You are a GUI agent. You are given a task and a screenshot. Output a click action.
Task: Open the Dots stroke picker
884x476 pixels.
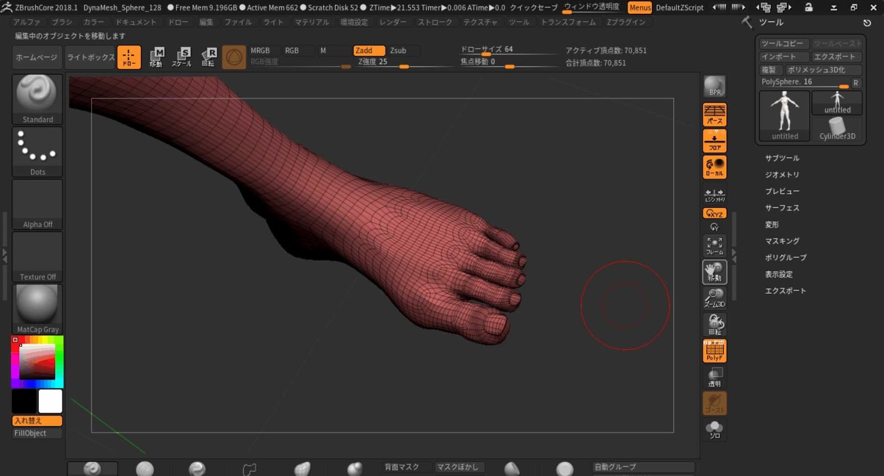[38, 152]
